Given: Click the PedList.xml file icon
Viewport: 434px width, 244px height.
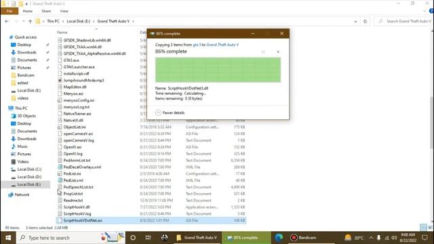Looking at the screenshot, I should pyautogui.click(x=60, y=180).
